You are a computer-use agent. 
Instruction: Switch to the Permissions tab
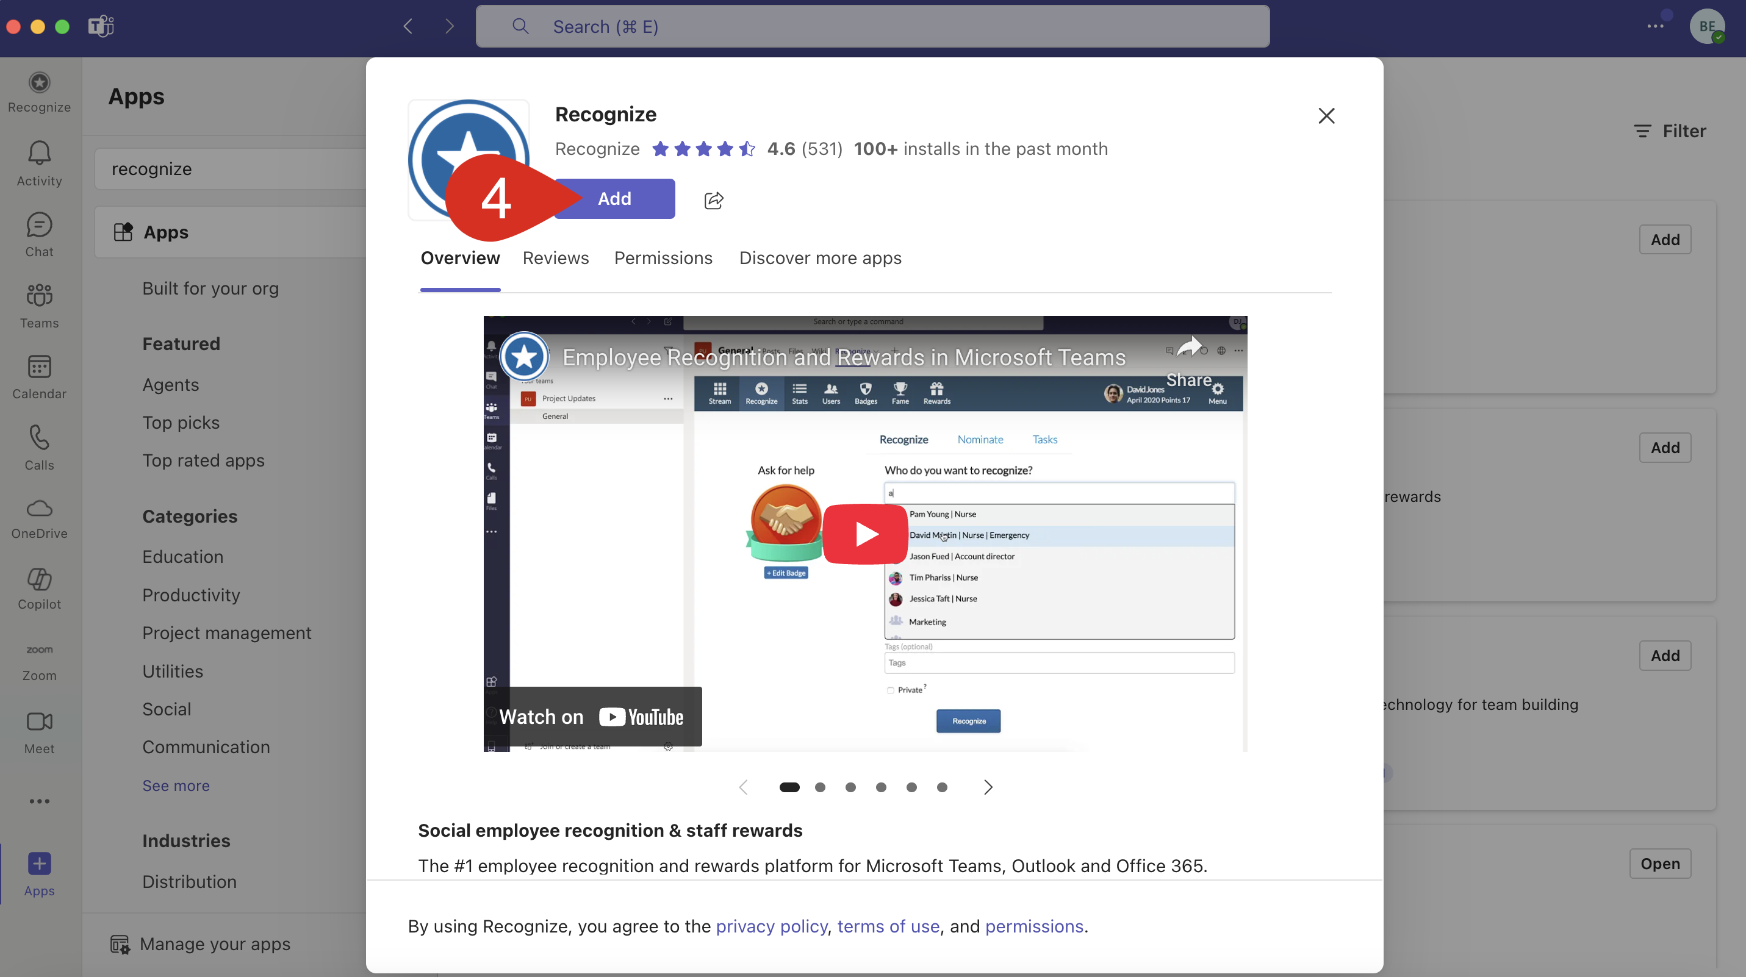(x=663, y=258)
